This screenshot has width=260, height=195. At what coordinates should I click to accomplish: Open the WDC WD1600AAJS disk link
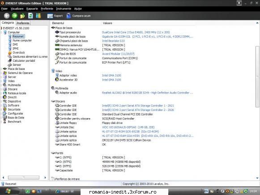(x=128, y=127)
